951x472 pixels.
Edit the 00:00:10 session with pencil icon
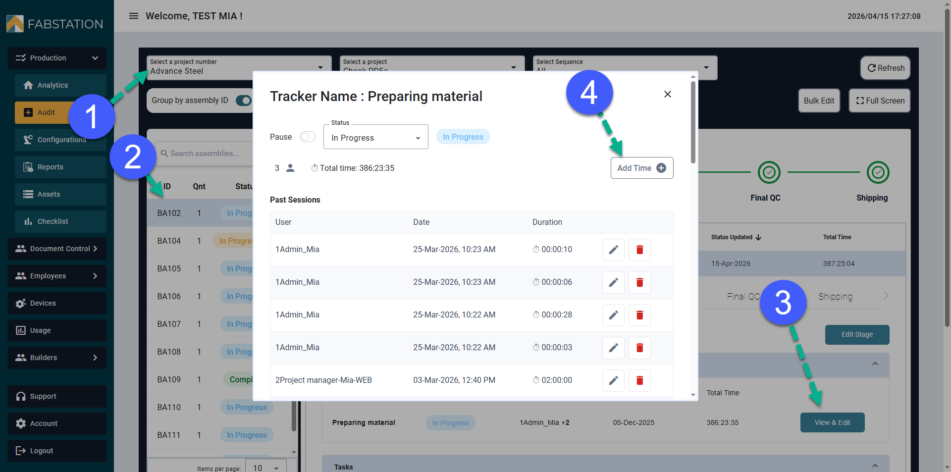tap(613, 250)
